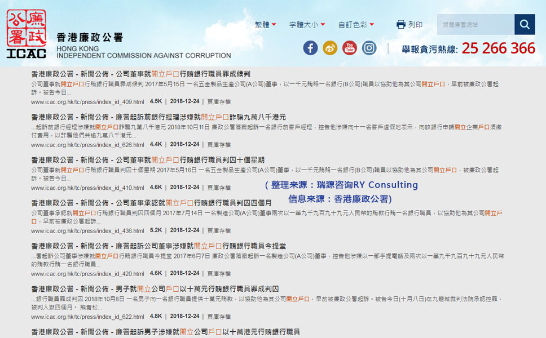Expand the 自訂色彩 custom colour dropdown
The image size is (546, 338).
click(356, 25)
